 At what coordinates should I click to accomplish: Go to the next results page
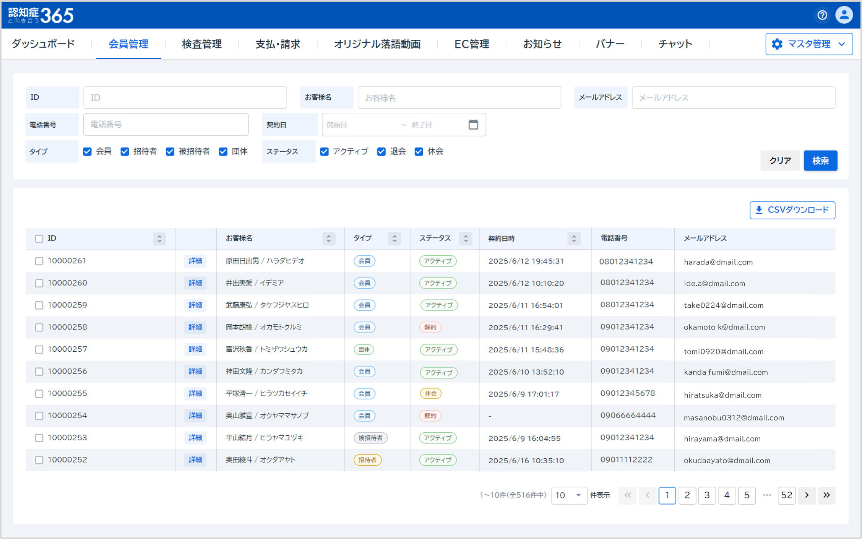pos(807,495)
